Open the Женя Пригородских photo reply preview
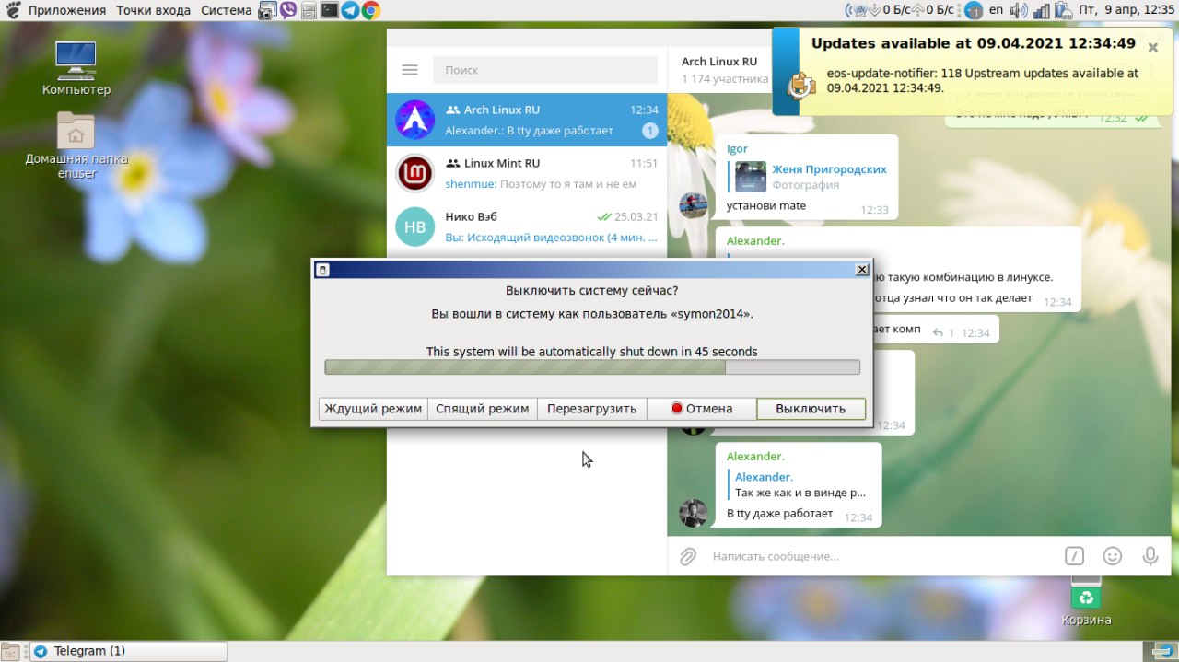Screen dimensions: 1179x662 coord(808,177)
